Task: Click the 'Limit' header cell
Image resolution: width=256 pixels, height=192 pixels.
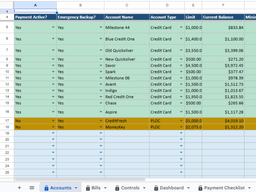Action: (193, 17)
